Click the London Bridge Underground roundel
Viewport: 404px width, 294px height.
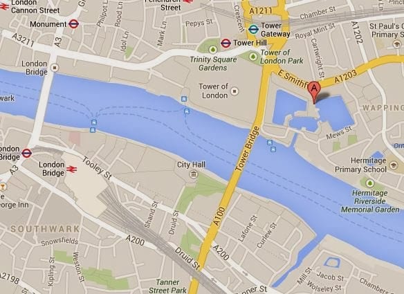(26, 153)
